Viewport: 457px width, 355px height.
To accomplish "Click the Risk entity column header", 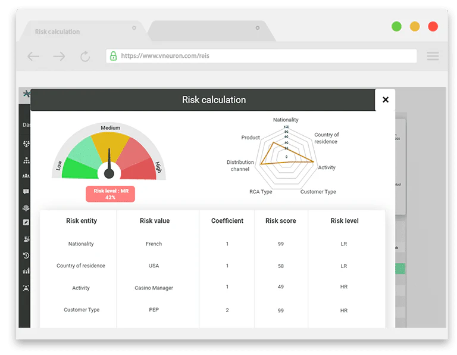I will (82, 221).
